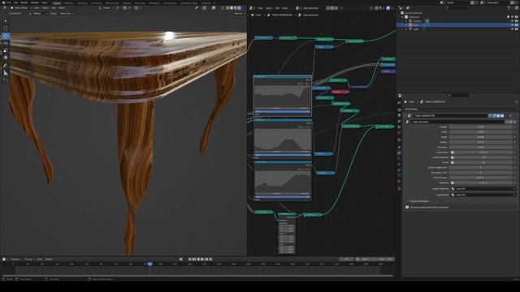Open the World properties tab

[x=399, y=133]
